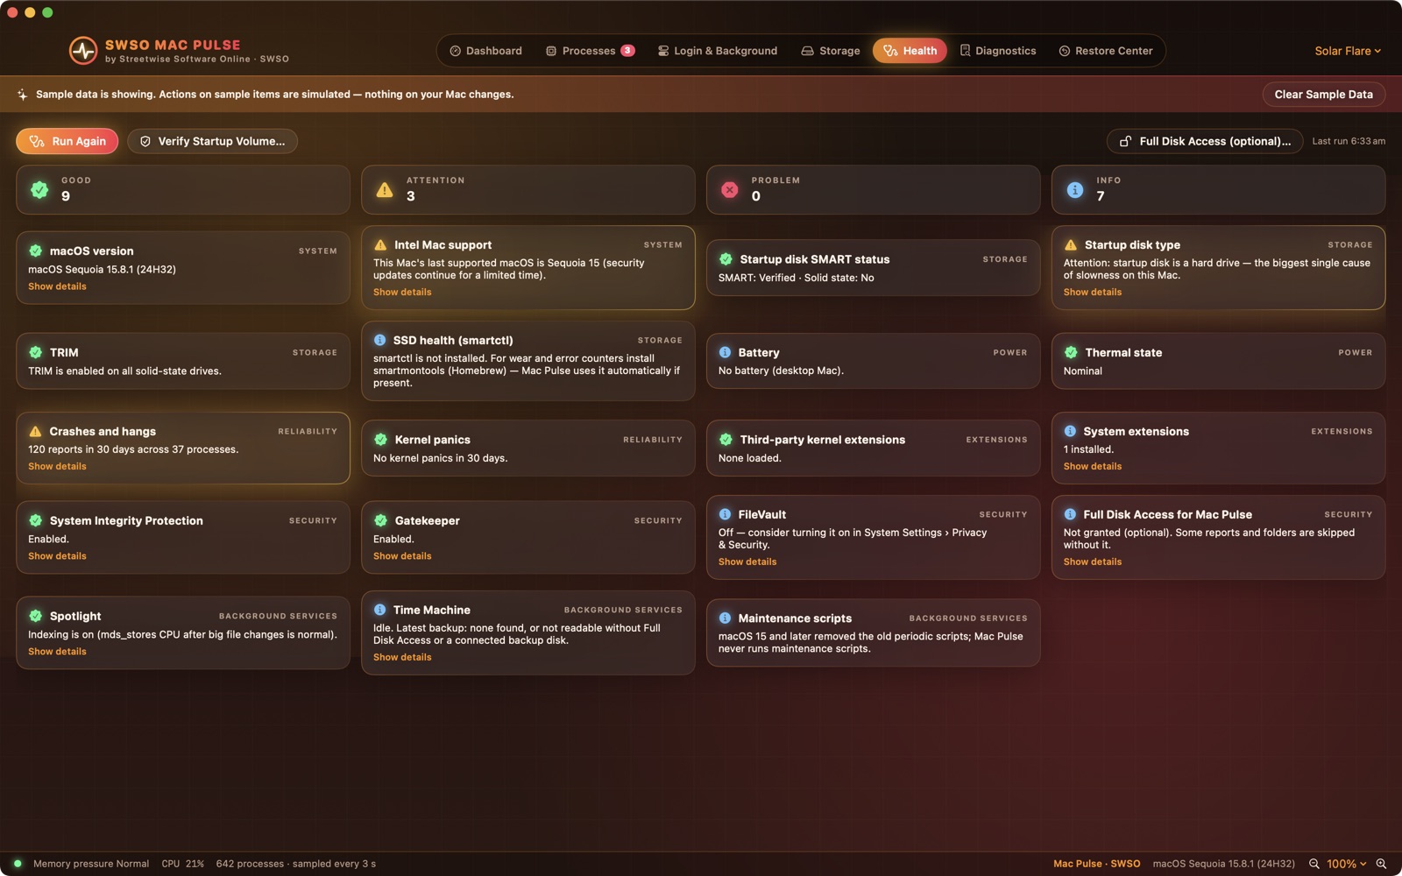
Task: Expand Show details on Intel Mac support
Action: tap(402, 293)
